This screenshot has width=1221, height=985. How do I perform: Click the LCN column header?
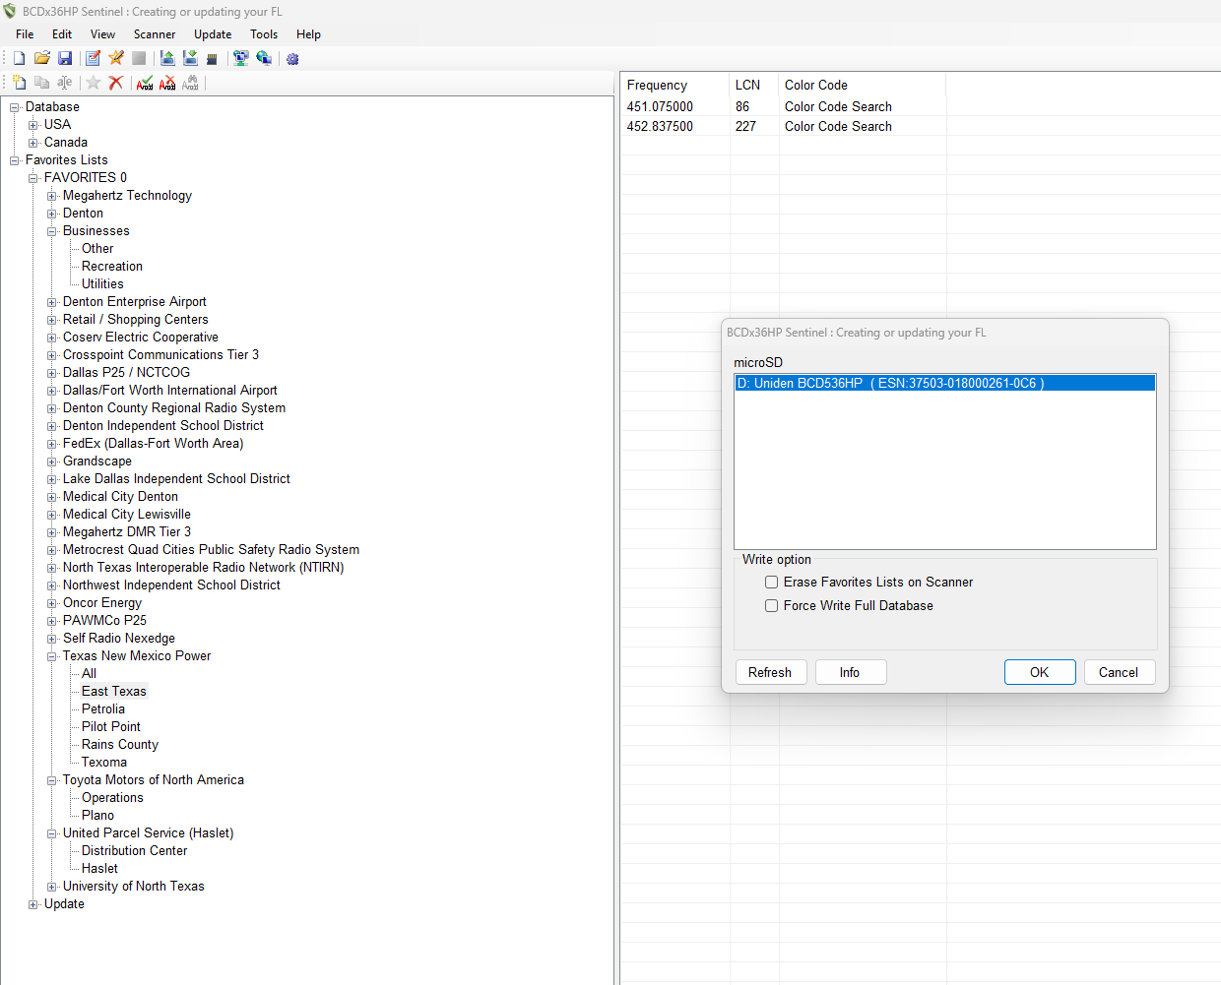[754, 86]
